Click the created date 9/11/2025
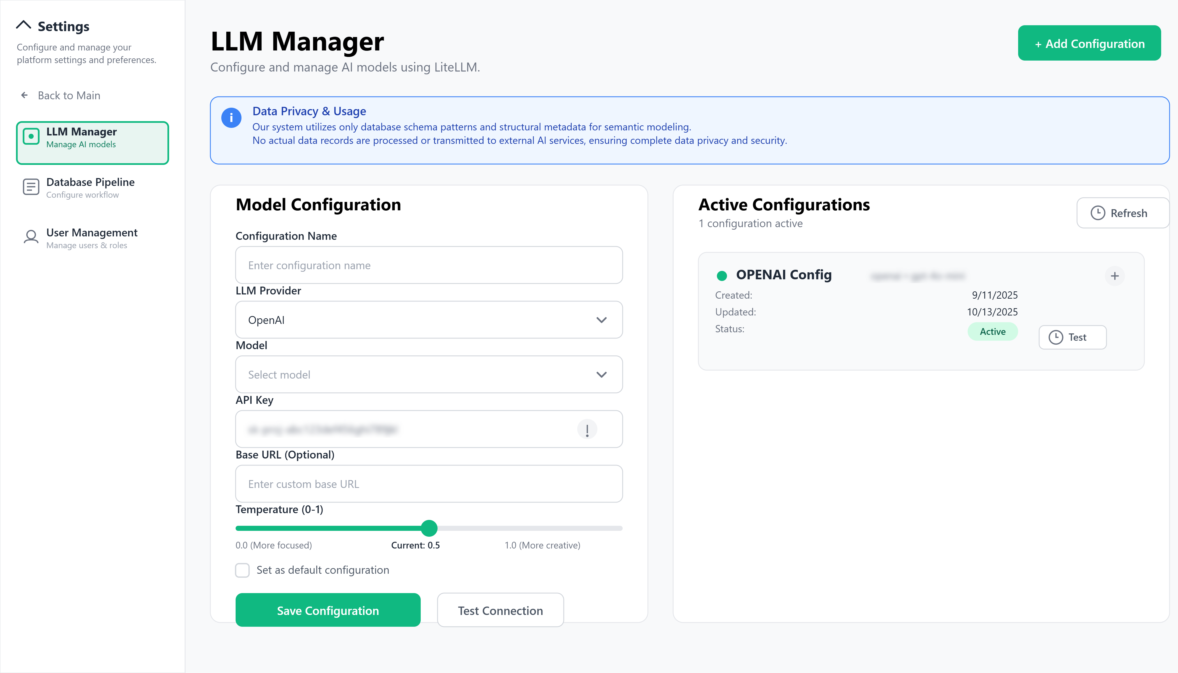Screen dimensions: 1178x673 [x=995, y=295]
